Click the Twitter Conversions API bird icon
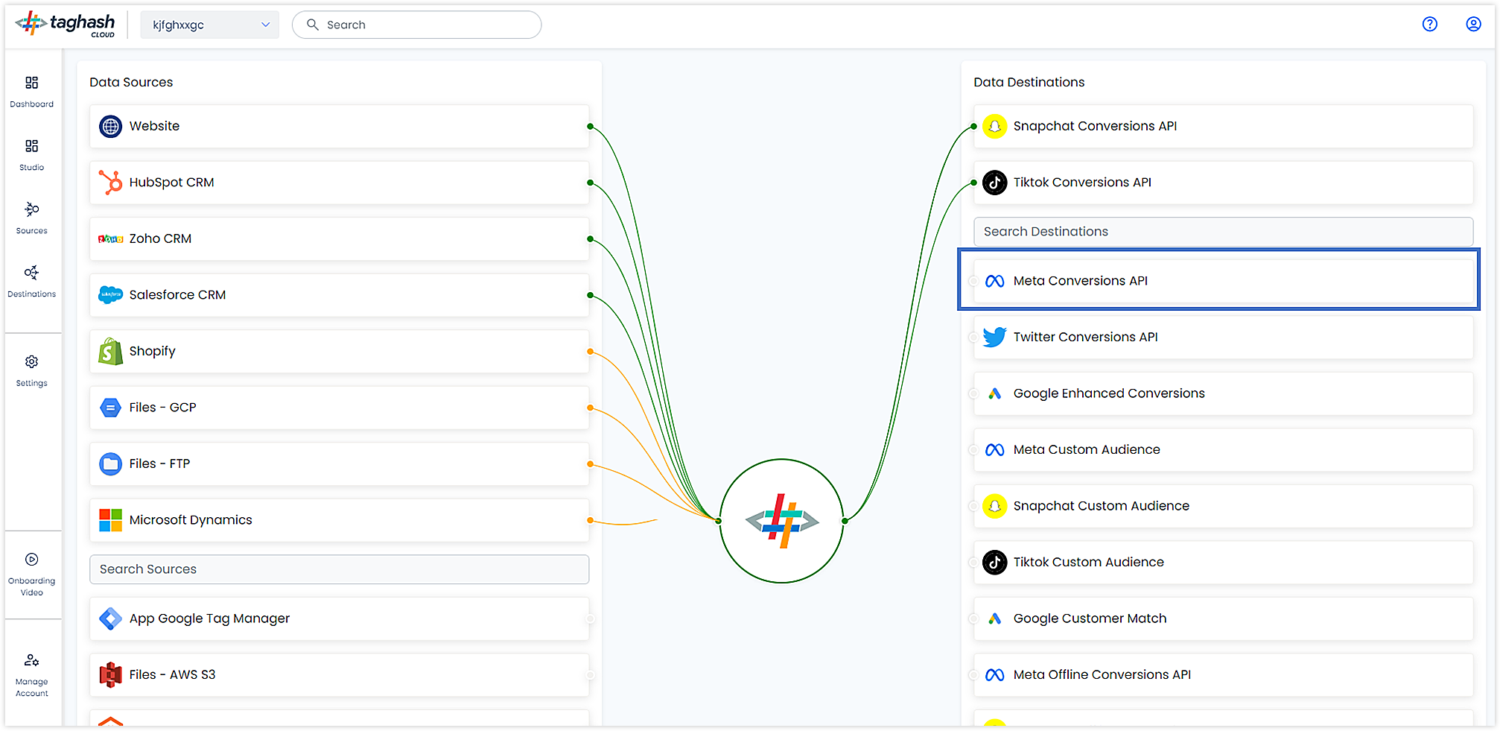Image resolution: width=1500 pixels, height=731 pixels. pyautogui.click(x=994, y=338)
